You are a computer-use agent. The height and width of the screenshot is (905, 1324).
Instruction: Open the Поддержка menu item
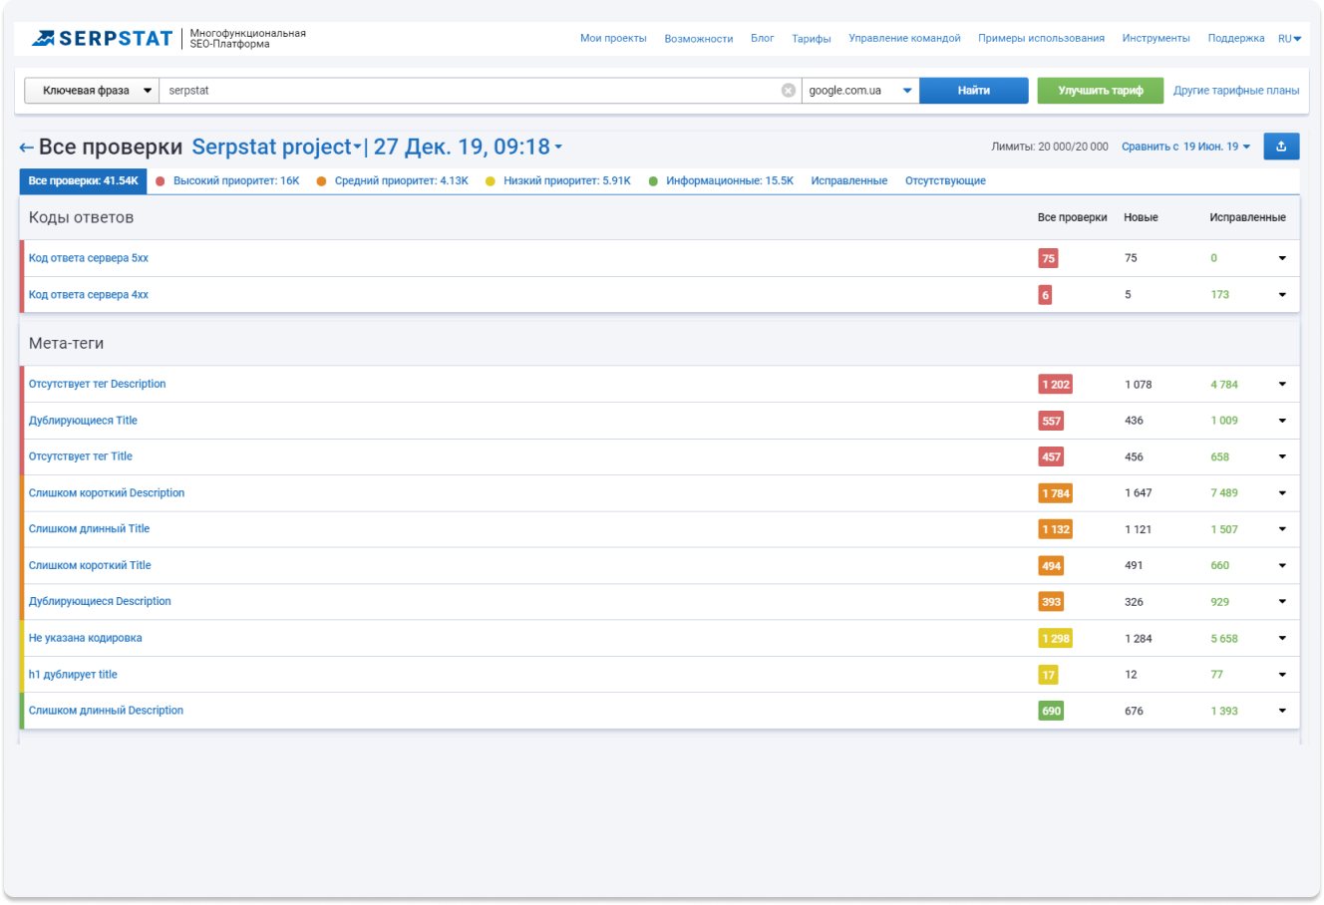pos(1236,39)
